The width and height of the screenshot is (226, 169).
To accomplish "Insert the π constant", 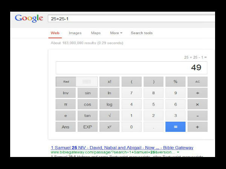I will pos(66,104).
